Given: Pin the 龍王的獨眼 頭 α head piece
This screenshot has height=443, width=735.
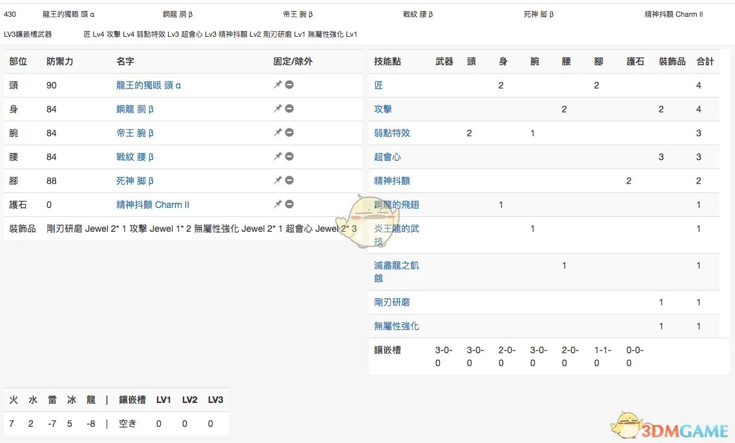Looking at the screenshot, I should click(278, 85).
